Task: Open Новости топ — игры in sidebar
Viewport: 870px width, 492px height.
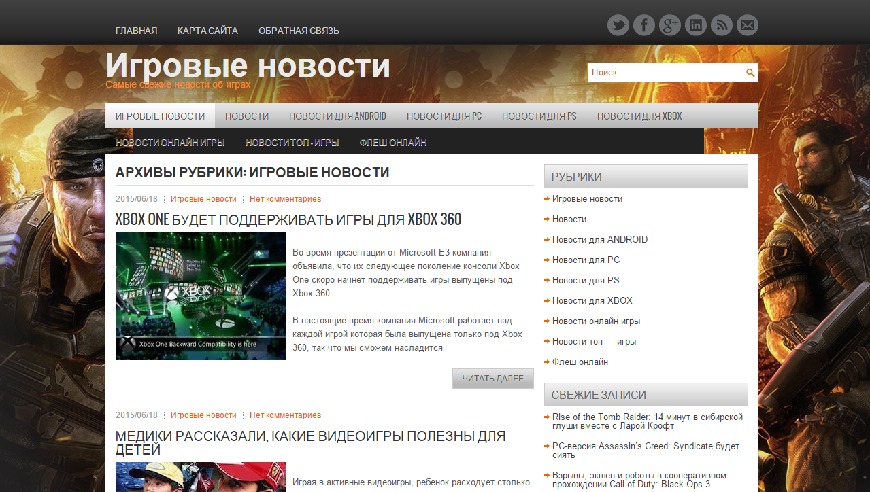Action: point(595,342)
